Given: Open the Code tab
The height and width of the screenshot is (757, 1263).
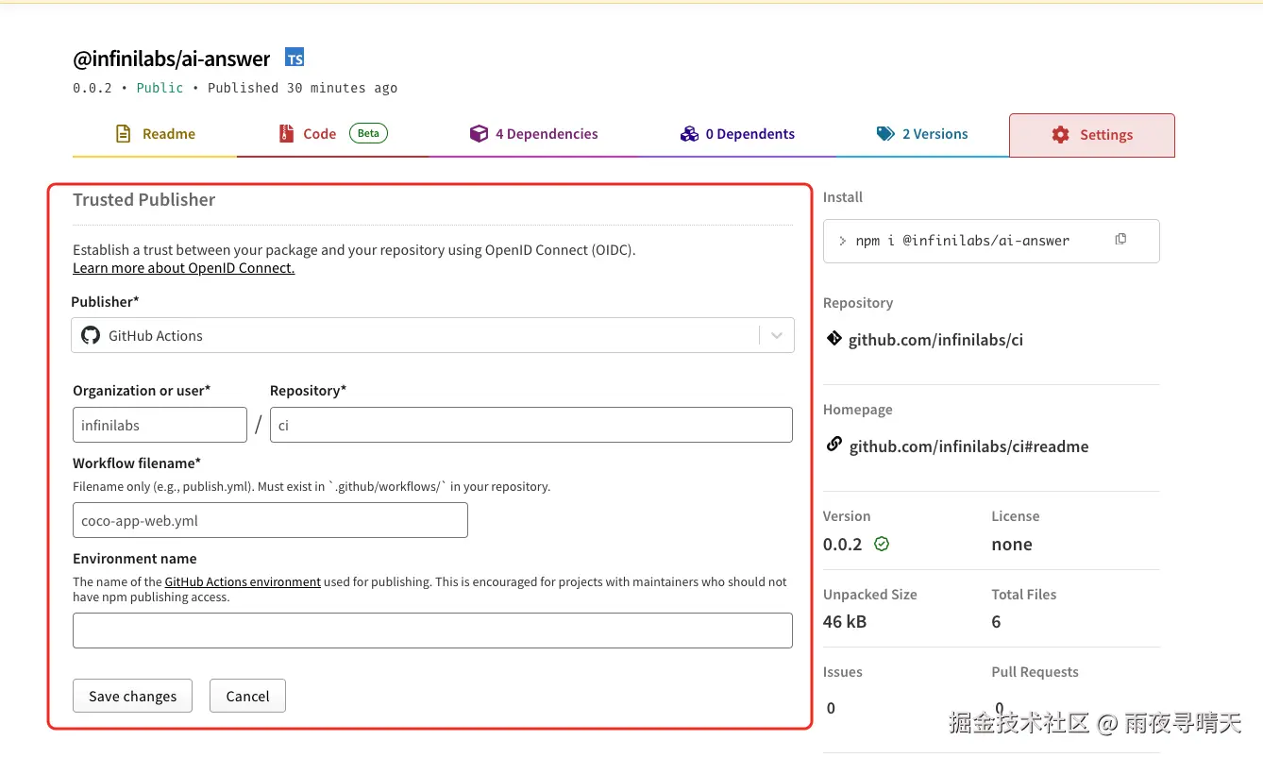Looking at the screenshot, I should point(332,134).
